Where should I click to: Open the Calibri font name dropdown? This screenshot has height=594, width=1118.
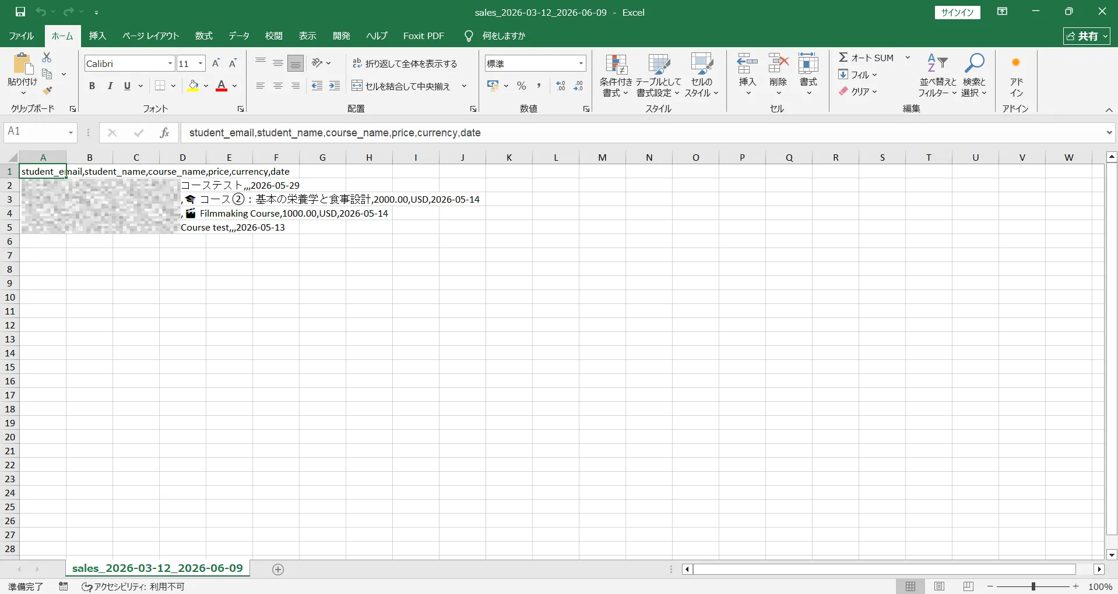[170, 63]
